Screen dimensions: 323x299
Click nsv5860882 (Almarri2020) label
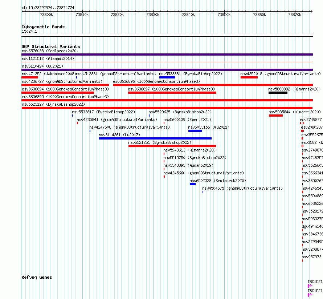pyautogui.click(x=294, y=89)
